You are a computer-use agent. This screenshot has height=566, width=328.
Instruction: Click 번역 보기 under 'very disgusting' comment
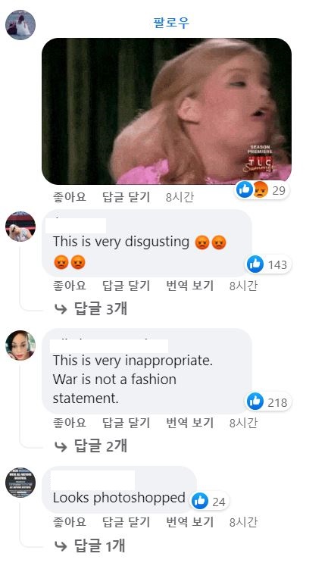pos(190,286)
